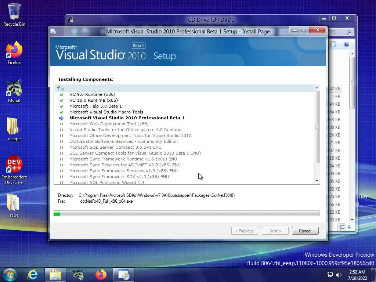The width and height of the screenshot is (376, 282).
Task: Select Microsoft Sync Framework SDK v1.0 row
Action: coord(184,177)
